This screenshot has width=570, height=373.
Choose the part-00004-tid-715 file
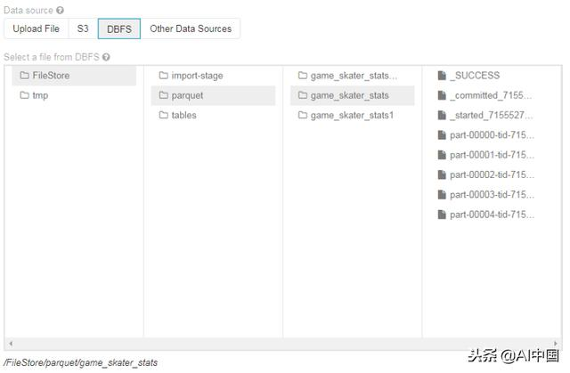click(492, 215)
